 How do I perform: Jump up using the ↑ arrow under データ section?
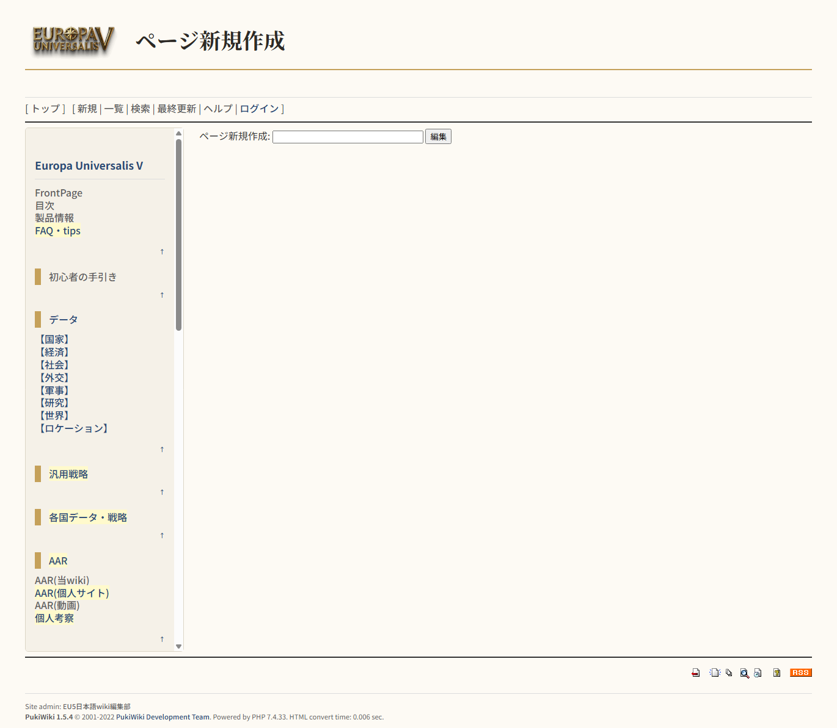click(162, 449)
